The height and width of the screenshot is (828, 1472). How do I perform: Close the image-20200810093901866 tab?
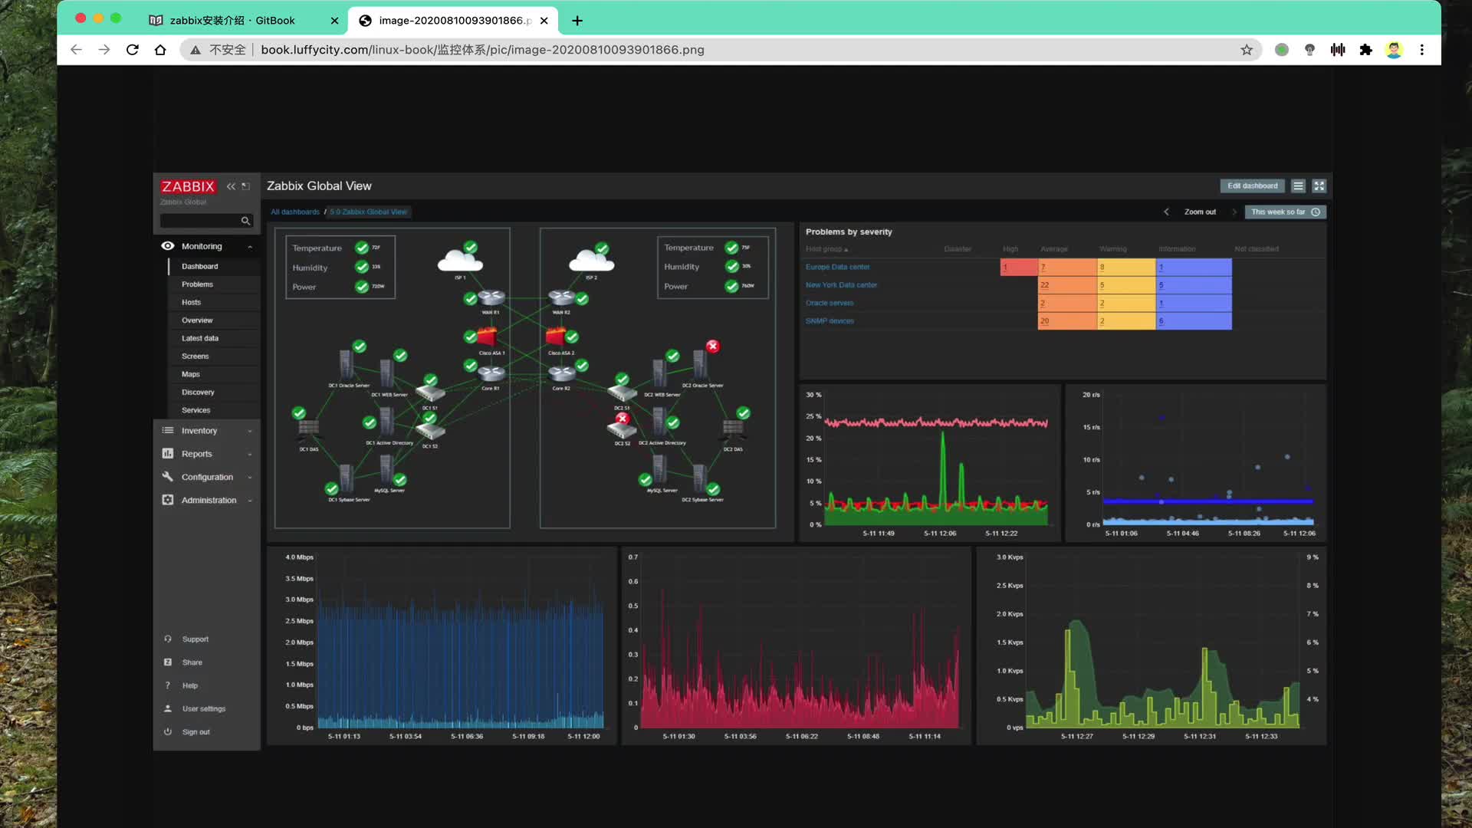[x=544, y=21]
